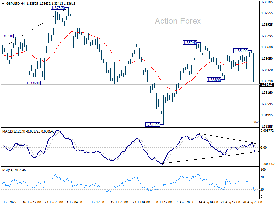Select the 1.33890 price label
The height and width of the screenshot is (206, 275).
click(214, 80)
